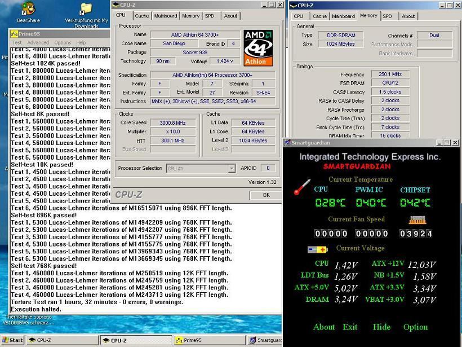Click the memory Size 1024 MBytes field
Image resolution: width=462 pixels, height=347 pixels.
point(341,44)
